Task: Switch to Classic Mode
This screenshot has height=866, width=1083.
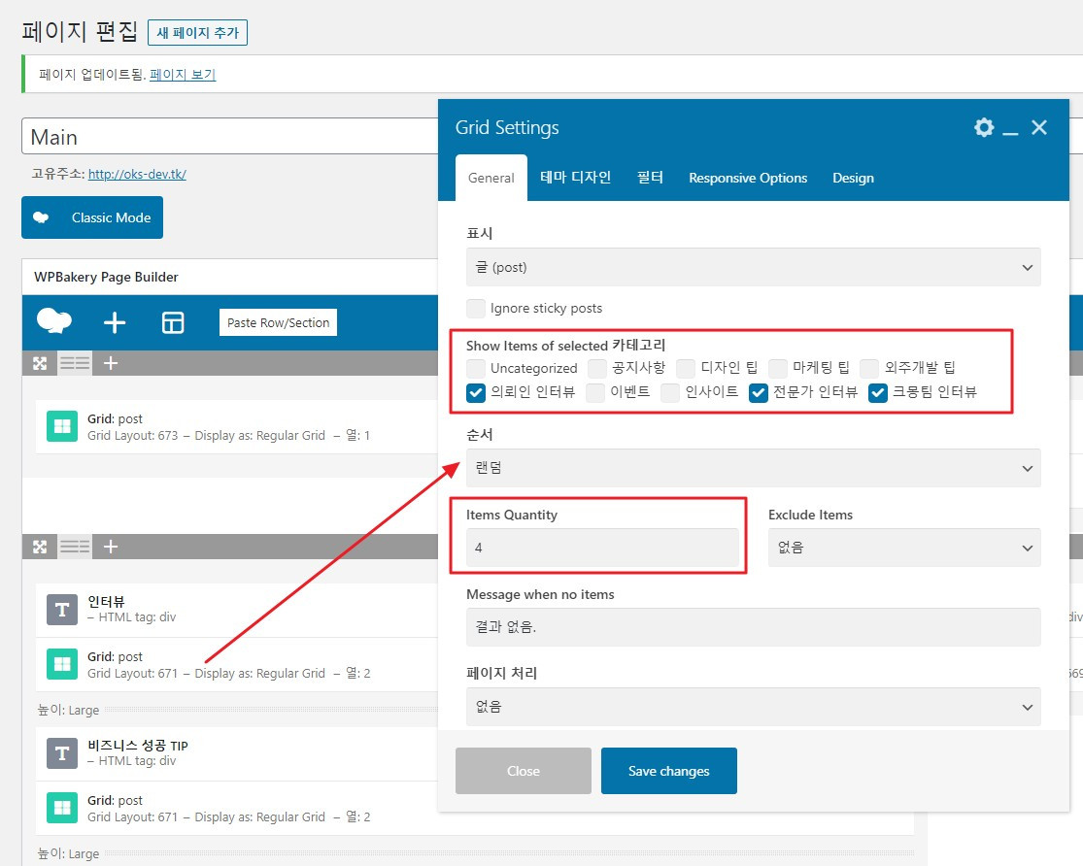Action: point(92,217)
